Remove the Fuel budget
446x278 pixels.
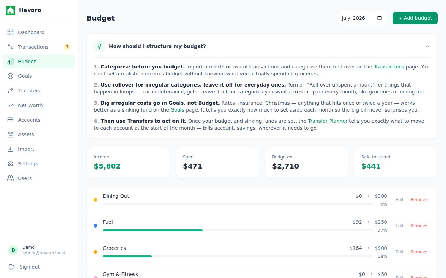click(419, 226)
